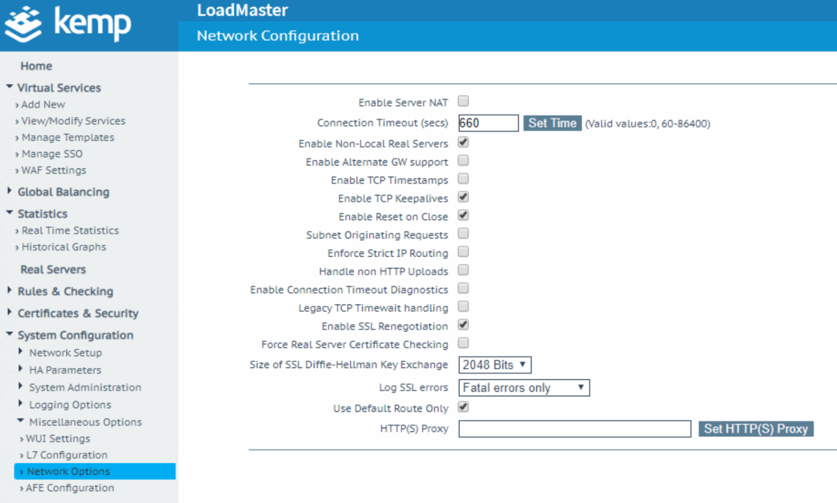Open the Log SSL errors dropdown
This screenshot has width=837, height=503.
[523, 387]
